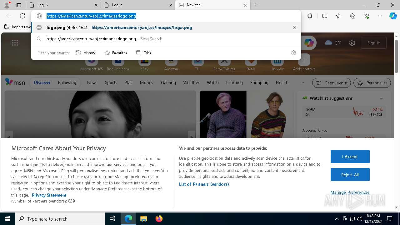
Task: Open the Booking.com shortcut tile
Action: click(x=118, y=62)
